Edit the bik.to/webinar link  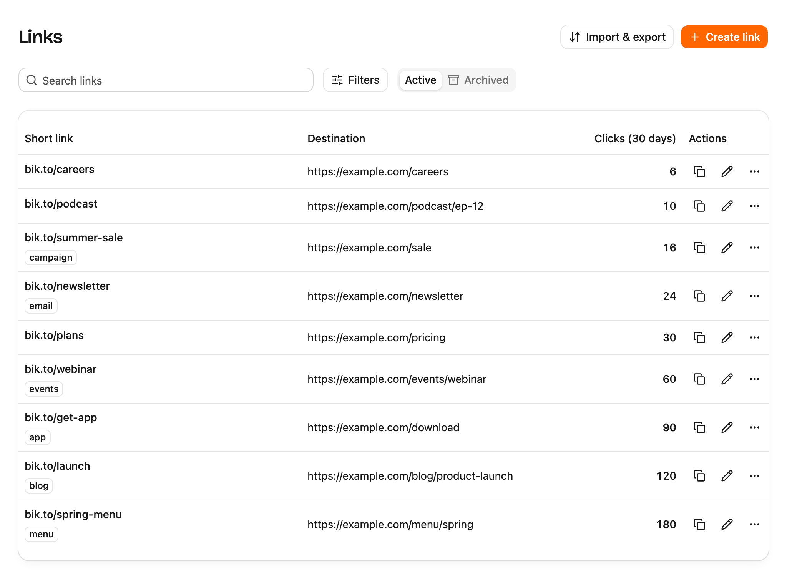727,379
